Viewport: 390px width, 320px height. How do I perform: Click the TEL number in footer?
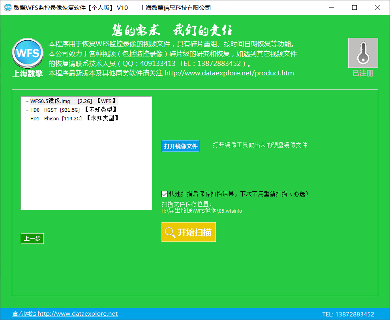(x=348, y=314)
